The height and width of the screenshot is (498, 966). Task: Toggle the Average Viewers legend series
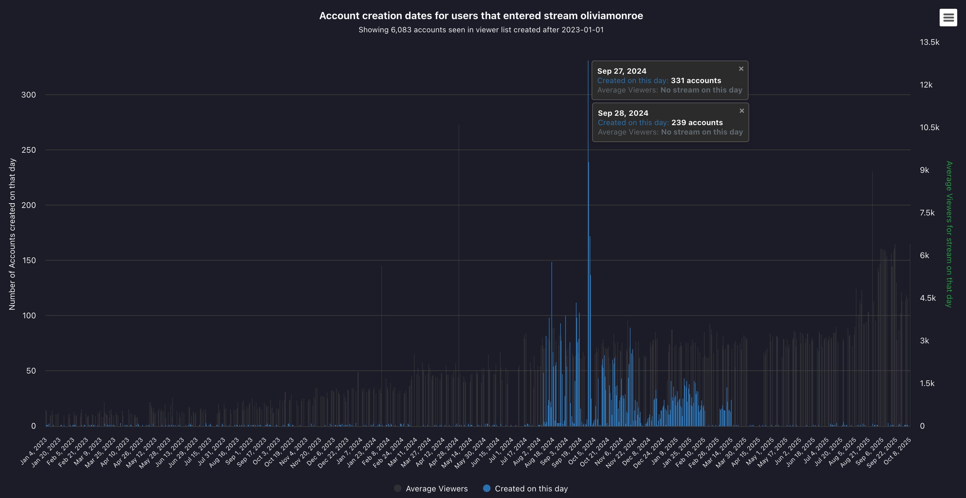click(x=436, y=489)
